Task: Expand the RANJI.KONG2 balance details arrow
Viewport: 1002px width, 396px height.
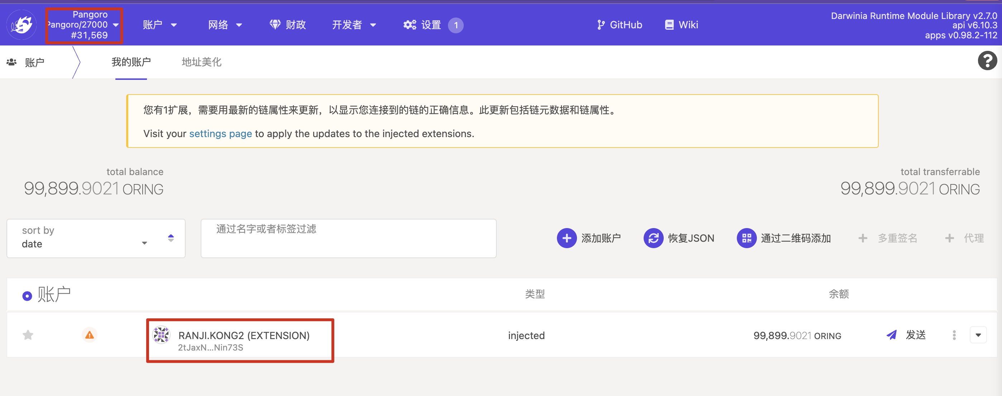Action: 978,335
